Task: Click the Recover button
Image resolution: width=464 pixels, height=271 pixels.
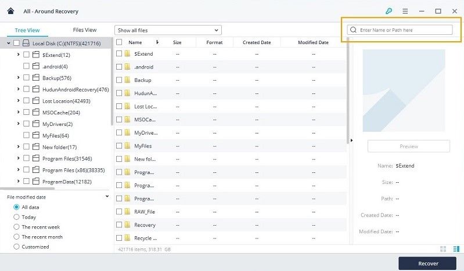Action: coord(427,263)
